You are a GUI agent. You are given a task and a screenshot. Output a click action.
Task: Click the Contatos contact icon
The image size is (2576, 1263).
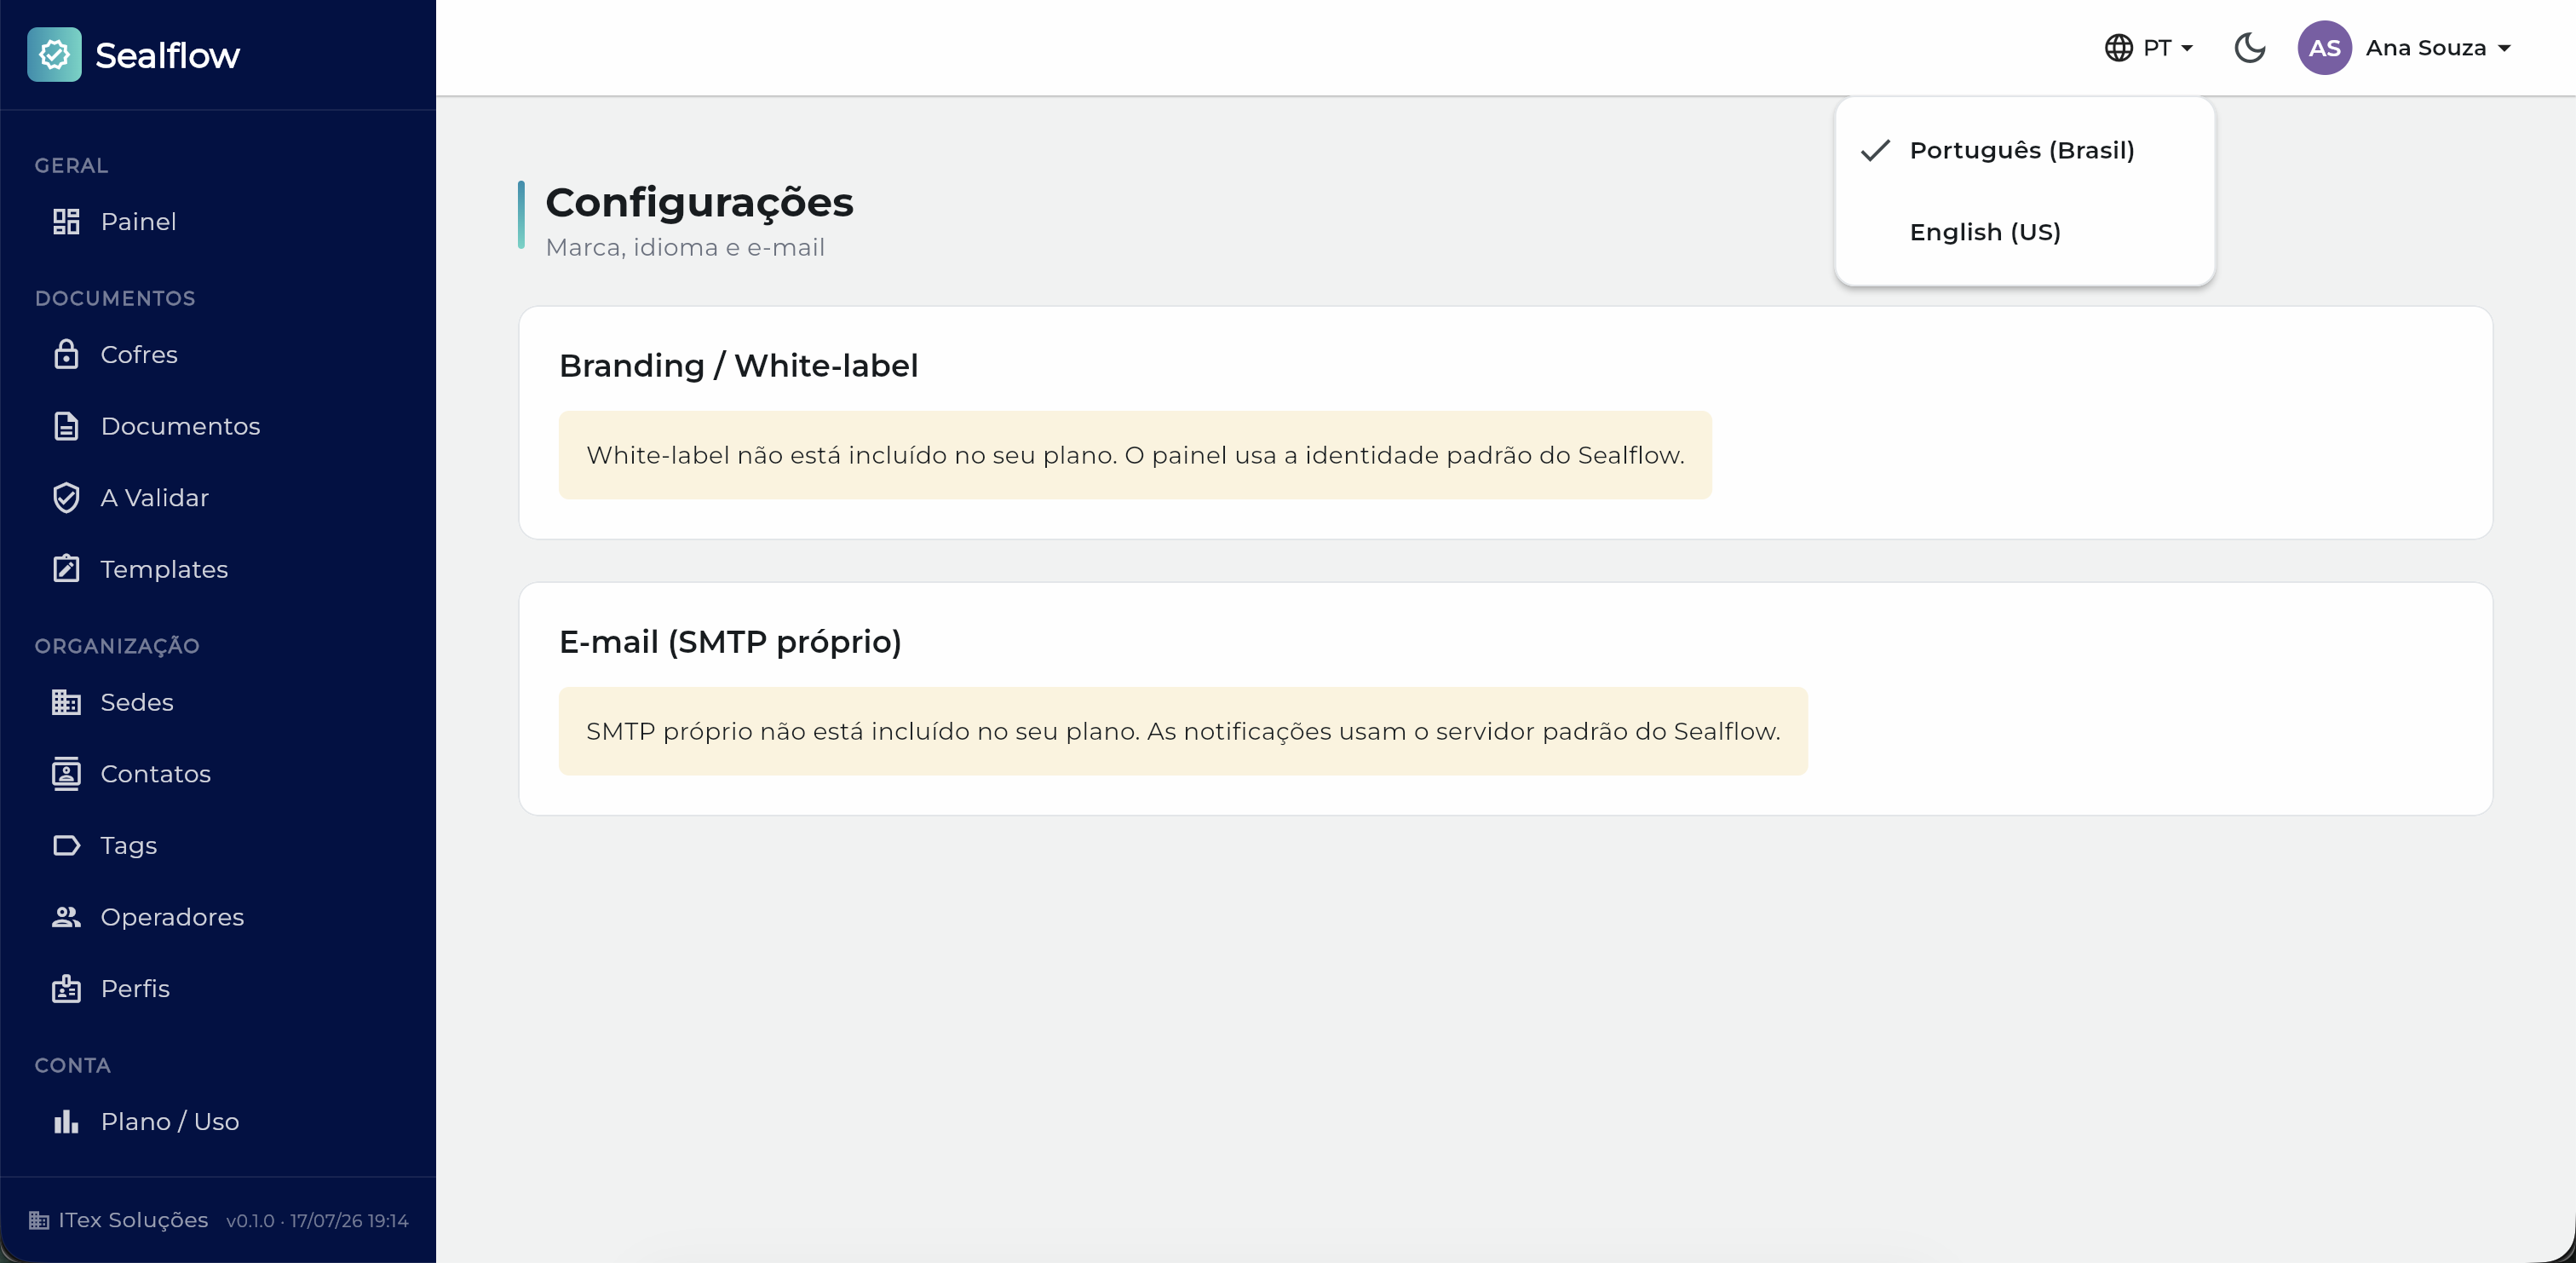coord(66,774)
